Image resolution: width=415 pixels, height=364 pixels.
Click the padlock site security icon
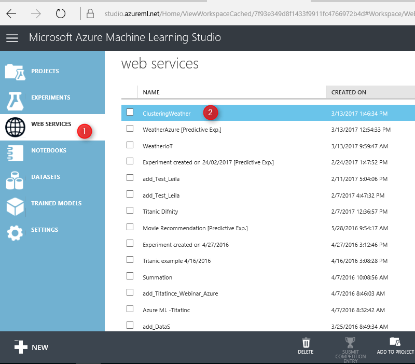click(x=90, y=13)
